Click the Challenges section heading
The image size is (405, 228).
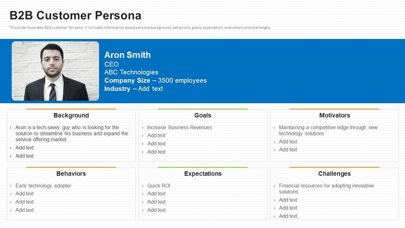coord(334,174)
